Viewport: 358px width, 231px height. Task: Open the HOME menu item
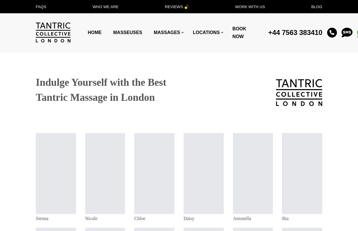(x=94, y=32)
